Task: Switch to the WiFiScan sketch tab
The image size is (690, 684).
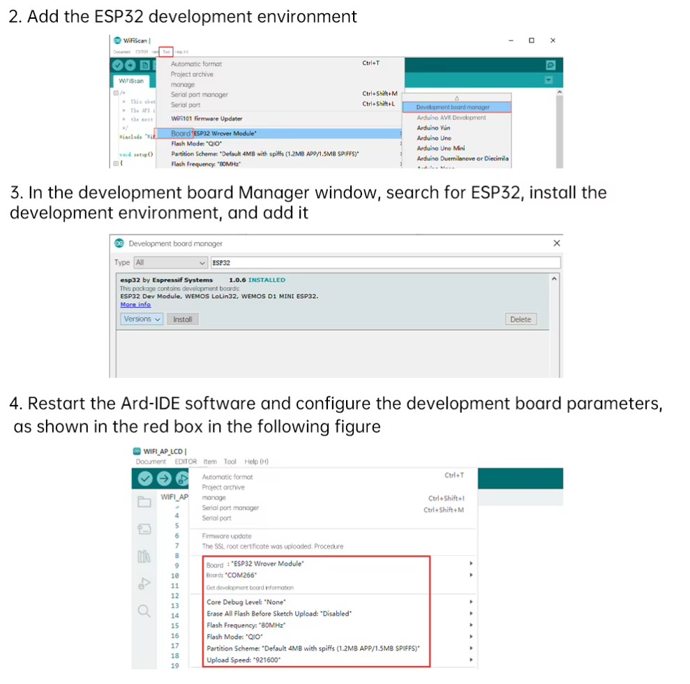Action: 131,81
